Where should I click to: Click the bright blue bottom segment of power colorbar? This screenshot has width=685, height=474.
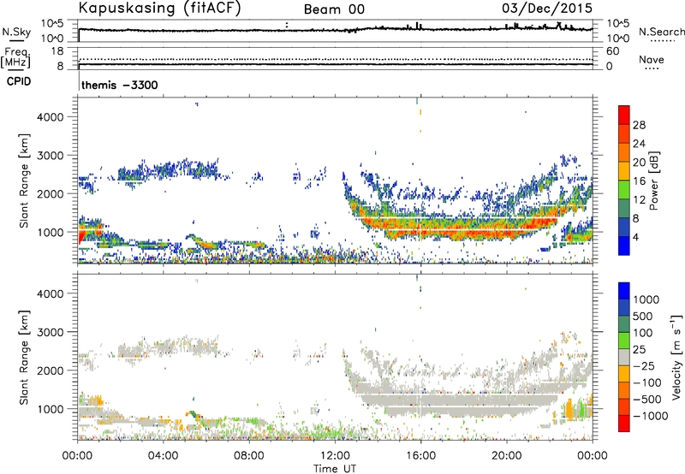[624, 246]
